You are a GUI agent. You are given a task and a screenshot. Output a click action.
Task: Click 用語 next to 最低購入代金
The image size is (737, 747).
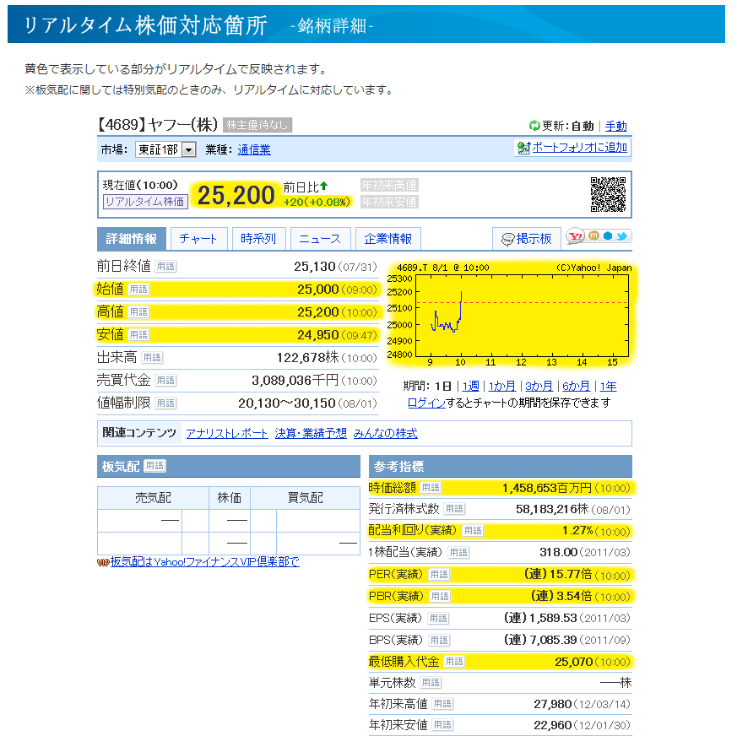pyautogui.click(x=454, y=662)
